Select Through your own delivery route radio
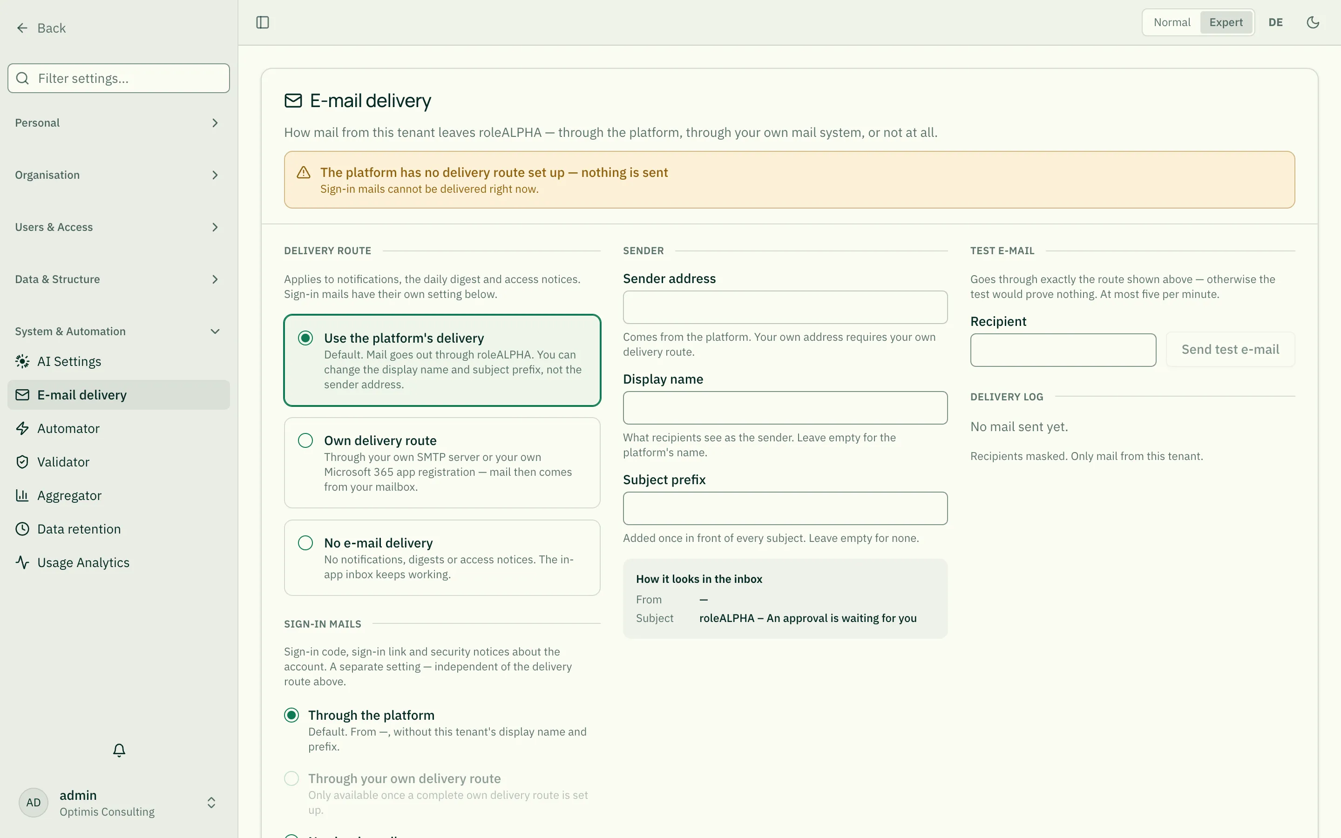This screenshot has width=1341, height=838. [291, 779]
